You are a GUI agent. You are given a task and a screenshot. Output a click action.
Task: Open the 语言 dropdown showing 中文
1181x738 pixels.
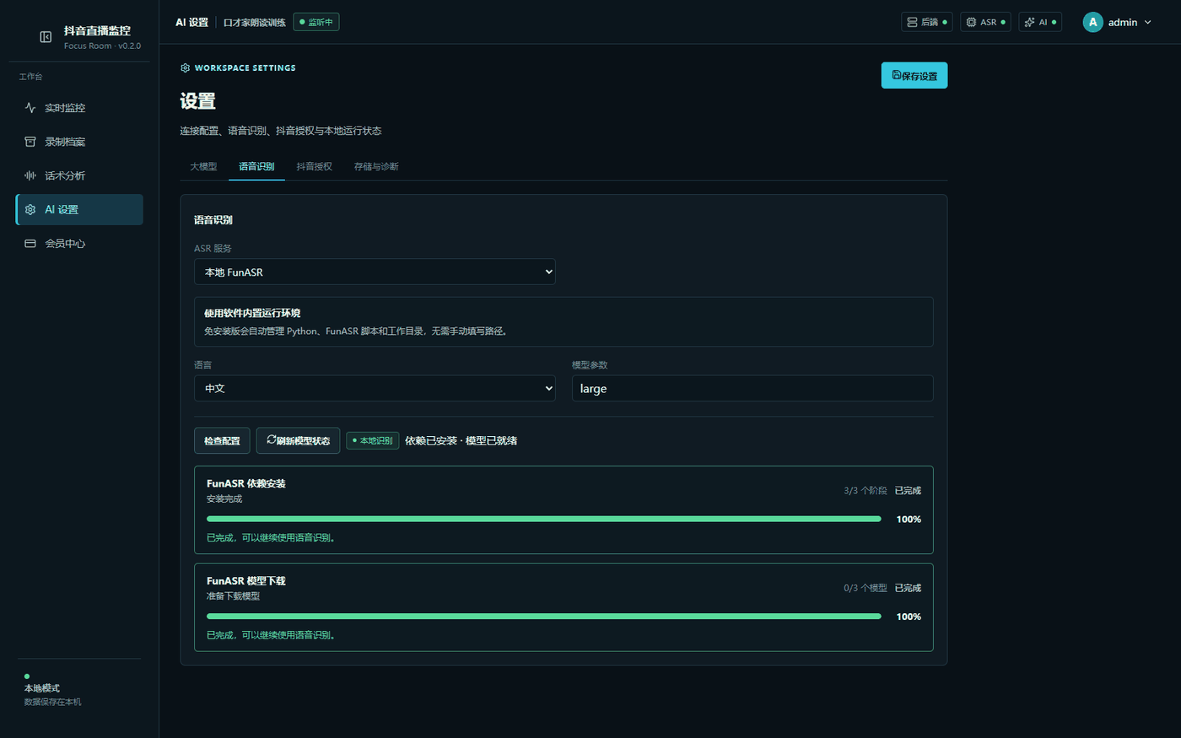pyautogui.click(x=375, y=388)
